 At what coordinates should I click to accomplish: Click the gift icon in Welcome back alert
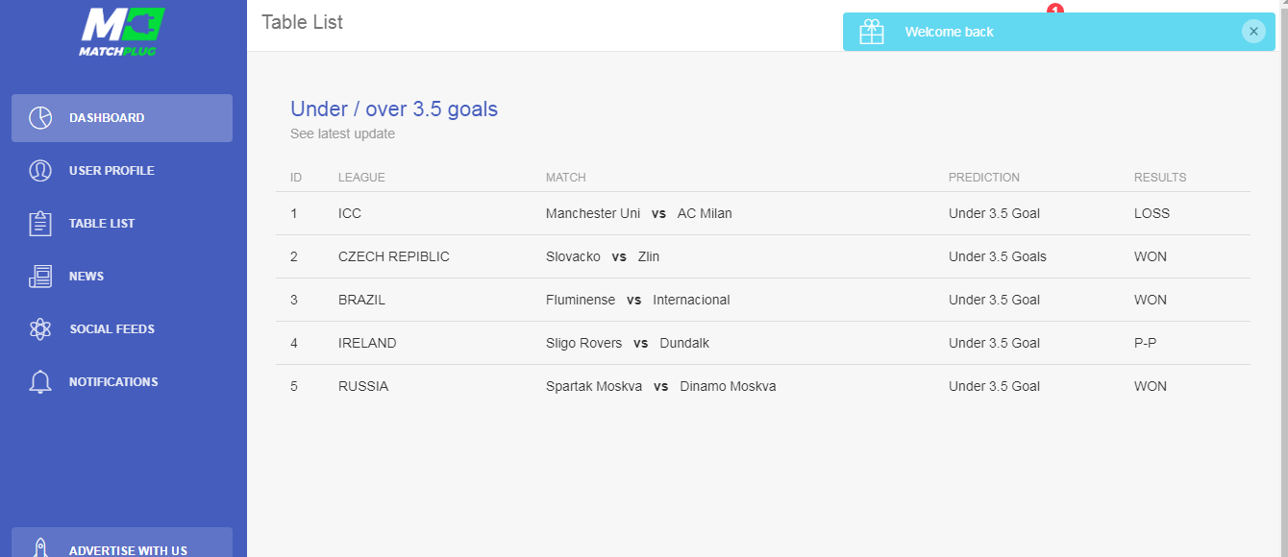pyautogui.click(x=872, y=32)
